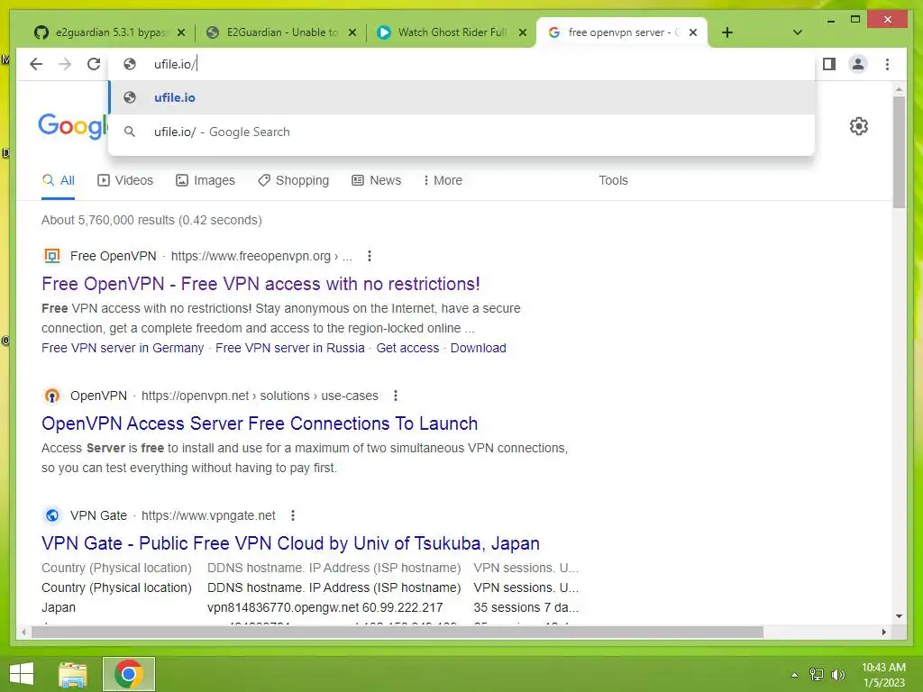Open the Get access sitelink
The height and width of the screenshot is (692, 923).
[407, 349]
